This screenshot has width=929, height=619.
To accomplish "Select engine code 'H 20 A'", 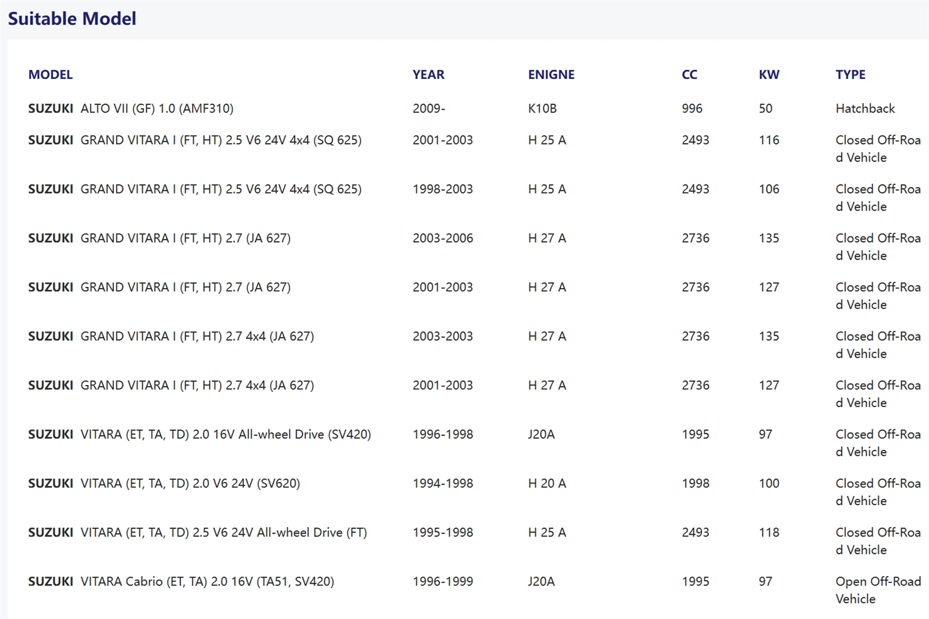I will [x=546, y=484].
